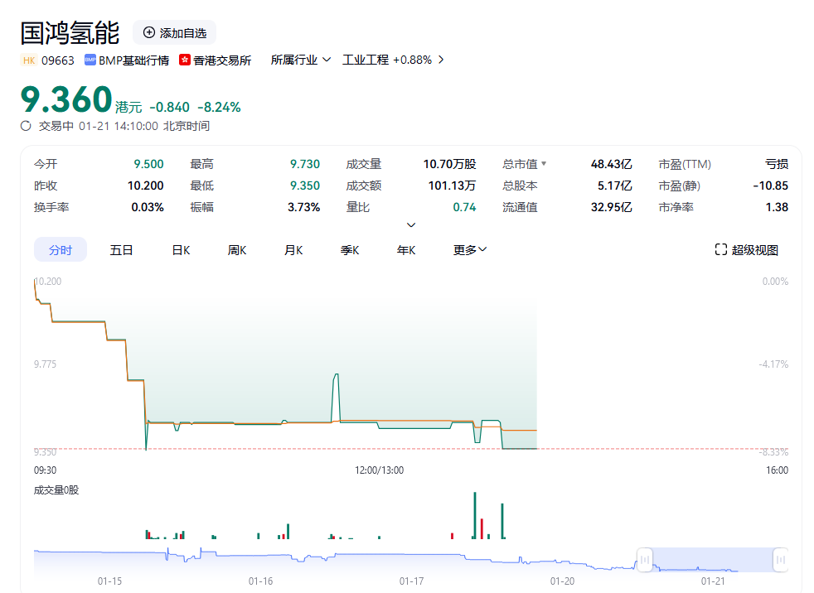Click the selected range in the overview navigator
Image resolution: width=814 pixels, height=593 pixels.
point(713,560)
